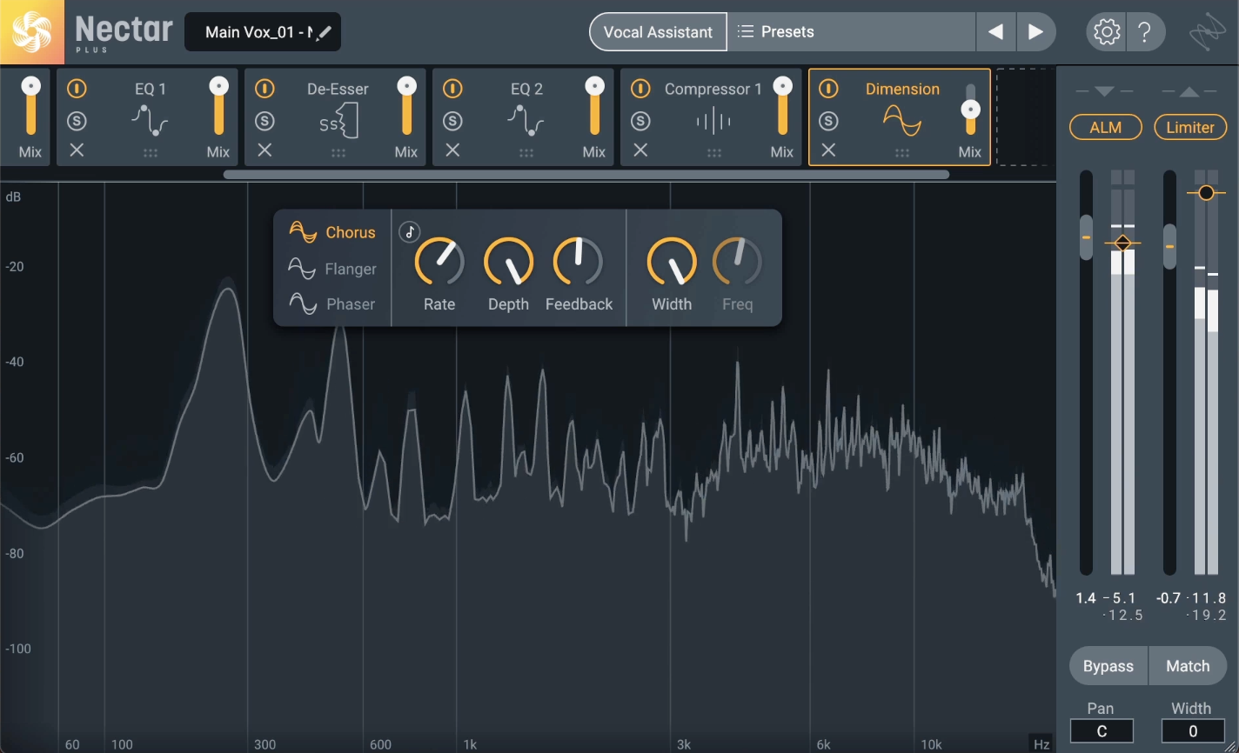The width and height of the screenshot is (1239, 753).
Task: Grab the EQ 2 reorder handle dots
Action: click(x=526, y=153)
